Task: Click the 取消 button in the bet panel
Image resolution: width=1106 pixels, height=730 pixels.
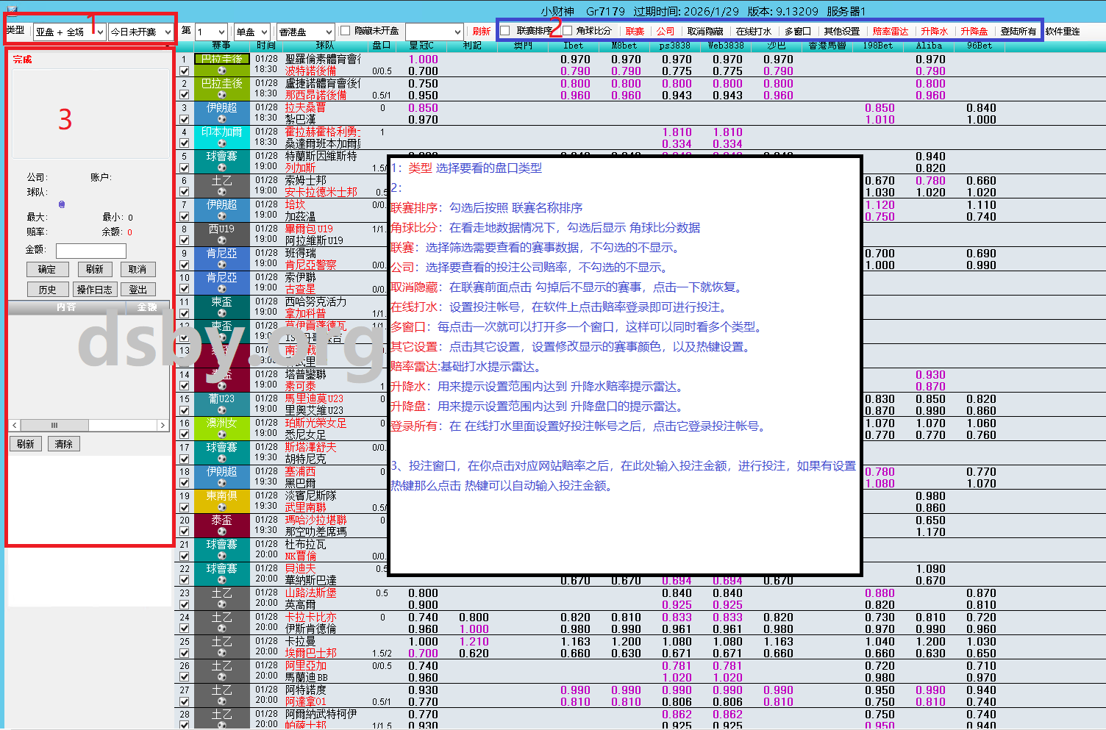Action: (x=138, y=269)
